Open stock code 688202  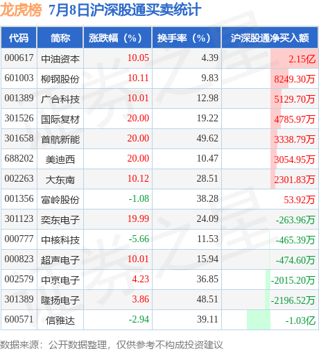coord(19,158)
